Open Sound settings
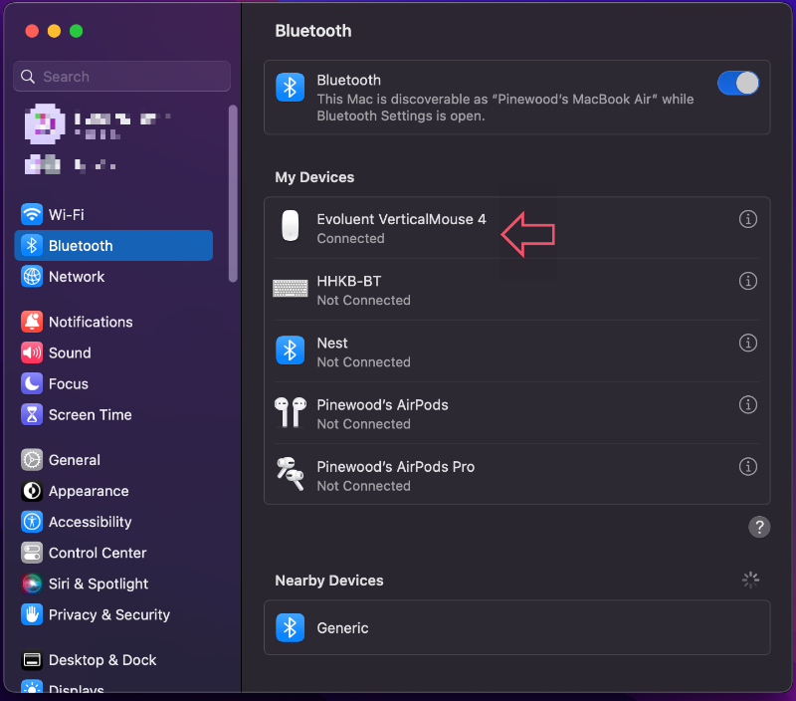 tap(113, 353)
